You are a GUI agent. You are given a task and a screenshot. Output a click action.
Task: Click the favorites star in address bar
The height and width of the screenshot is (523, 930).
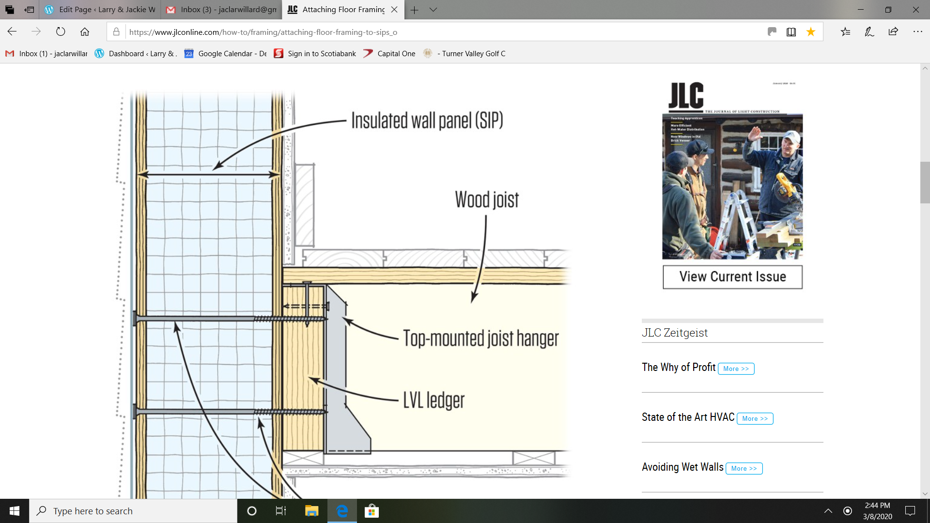click(810, 32)
